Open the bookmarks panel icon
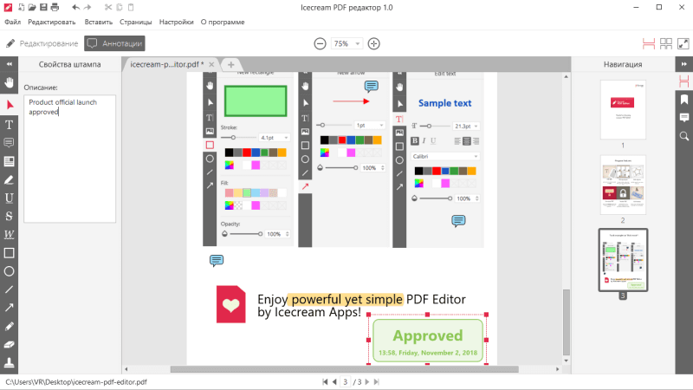Viewport: 693px width, 390px height. (684, 100)
